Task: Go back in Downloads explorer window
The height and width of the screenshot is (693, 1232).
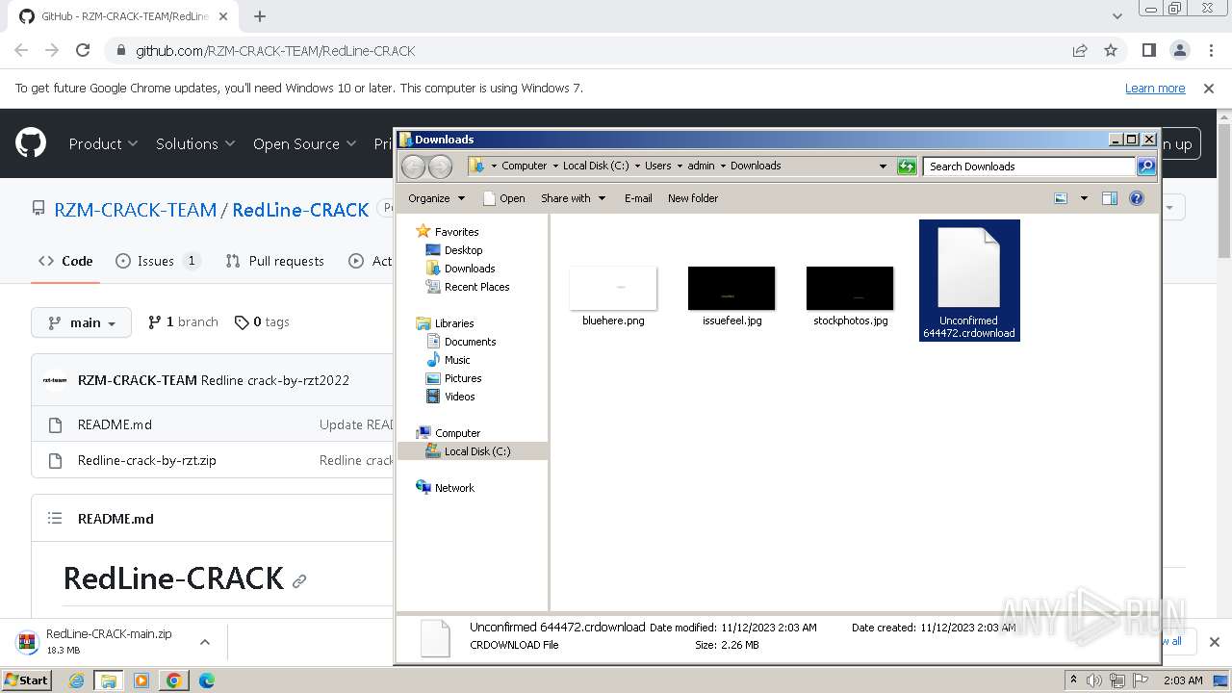Action: coord(413,167)
